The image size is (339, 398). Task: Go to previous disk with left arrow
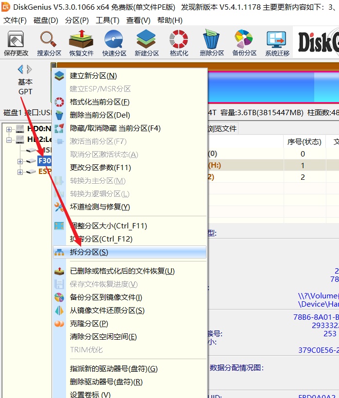click(20, 69)
